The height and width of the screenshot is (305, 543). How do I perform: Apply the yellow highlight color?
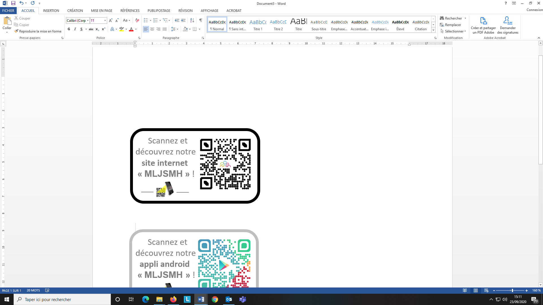pos(122,29)
